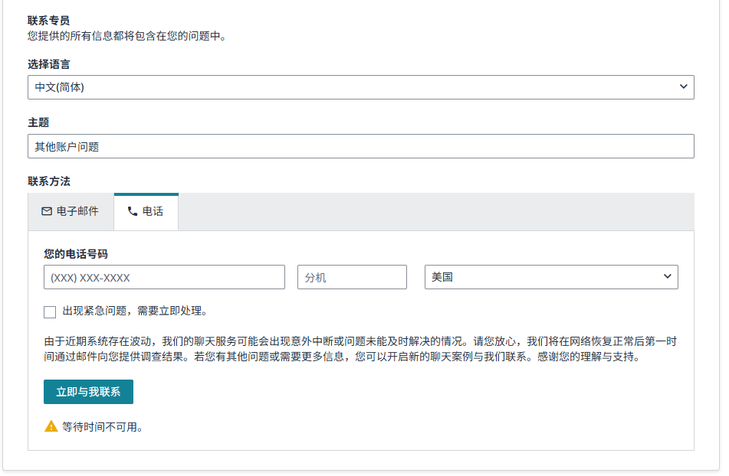Click the chevron arrow of the language selector

point(683,87)
